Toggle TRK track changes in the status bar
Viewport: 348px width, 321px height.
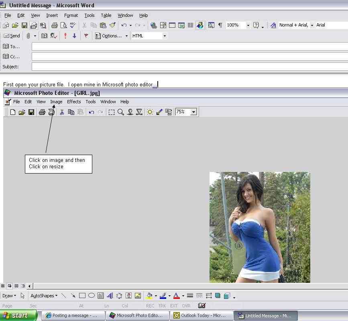point(162,306)
